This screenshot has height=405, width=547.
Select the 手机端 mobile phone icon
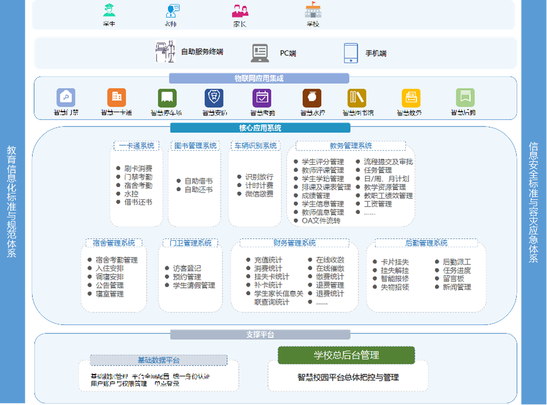click(351, 52)
